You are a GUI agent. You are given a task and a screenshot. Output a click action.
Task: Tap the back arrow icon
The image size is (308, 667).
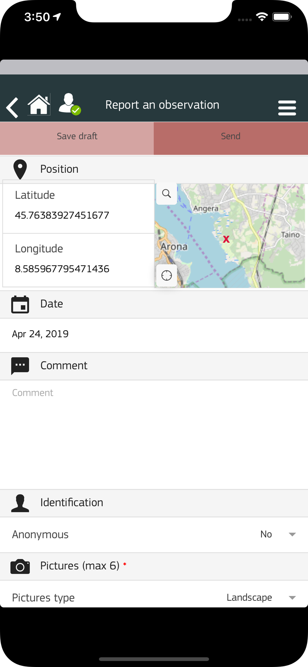tap(12, 108)
